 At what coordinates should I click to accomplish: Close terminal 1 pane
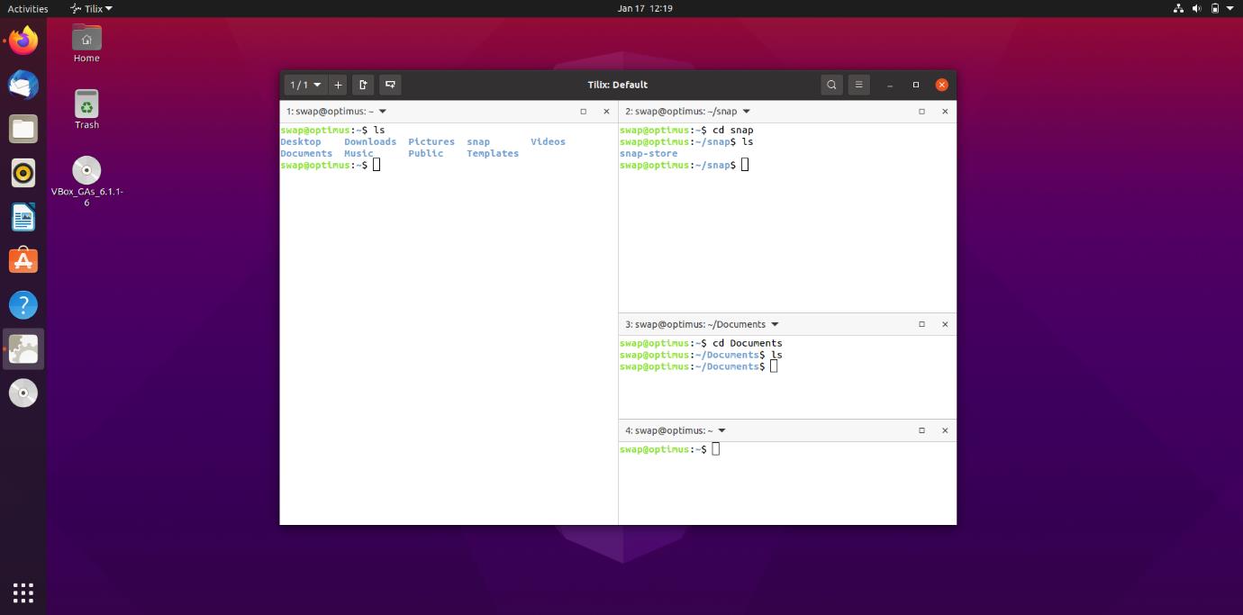click(x=606, y=112)
